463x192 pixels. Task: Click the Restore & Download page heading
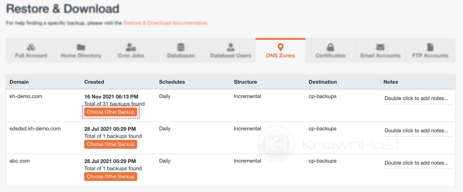[x=63, y=9]
